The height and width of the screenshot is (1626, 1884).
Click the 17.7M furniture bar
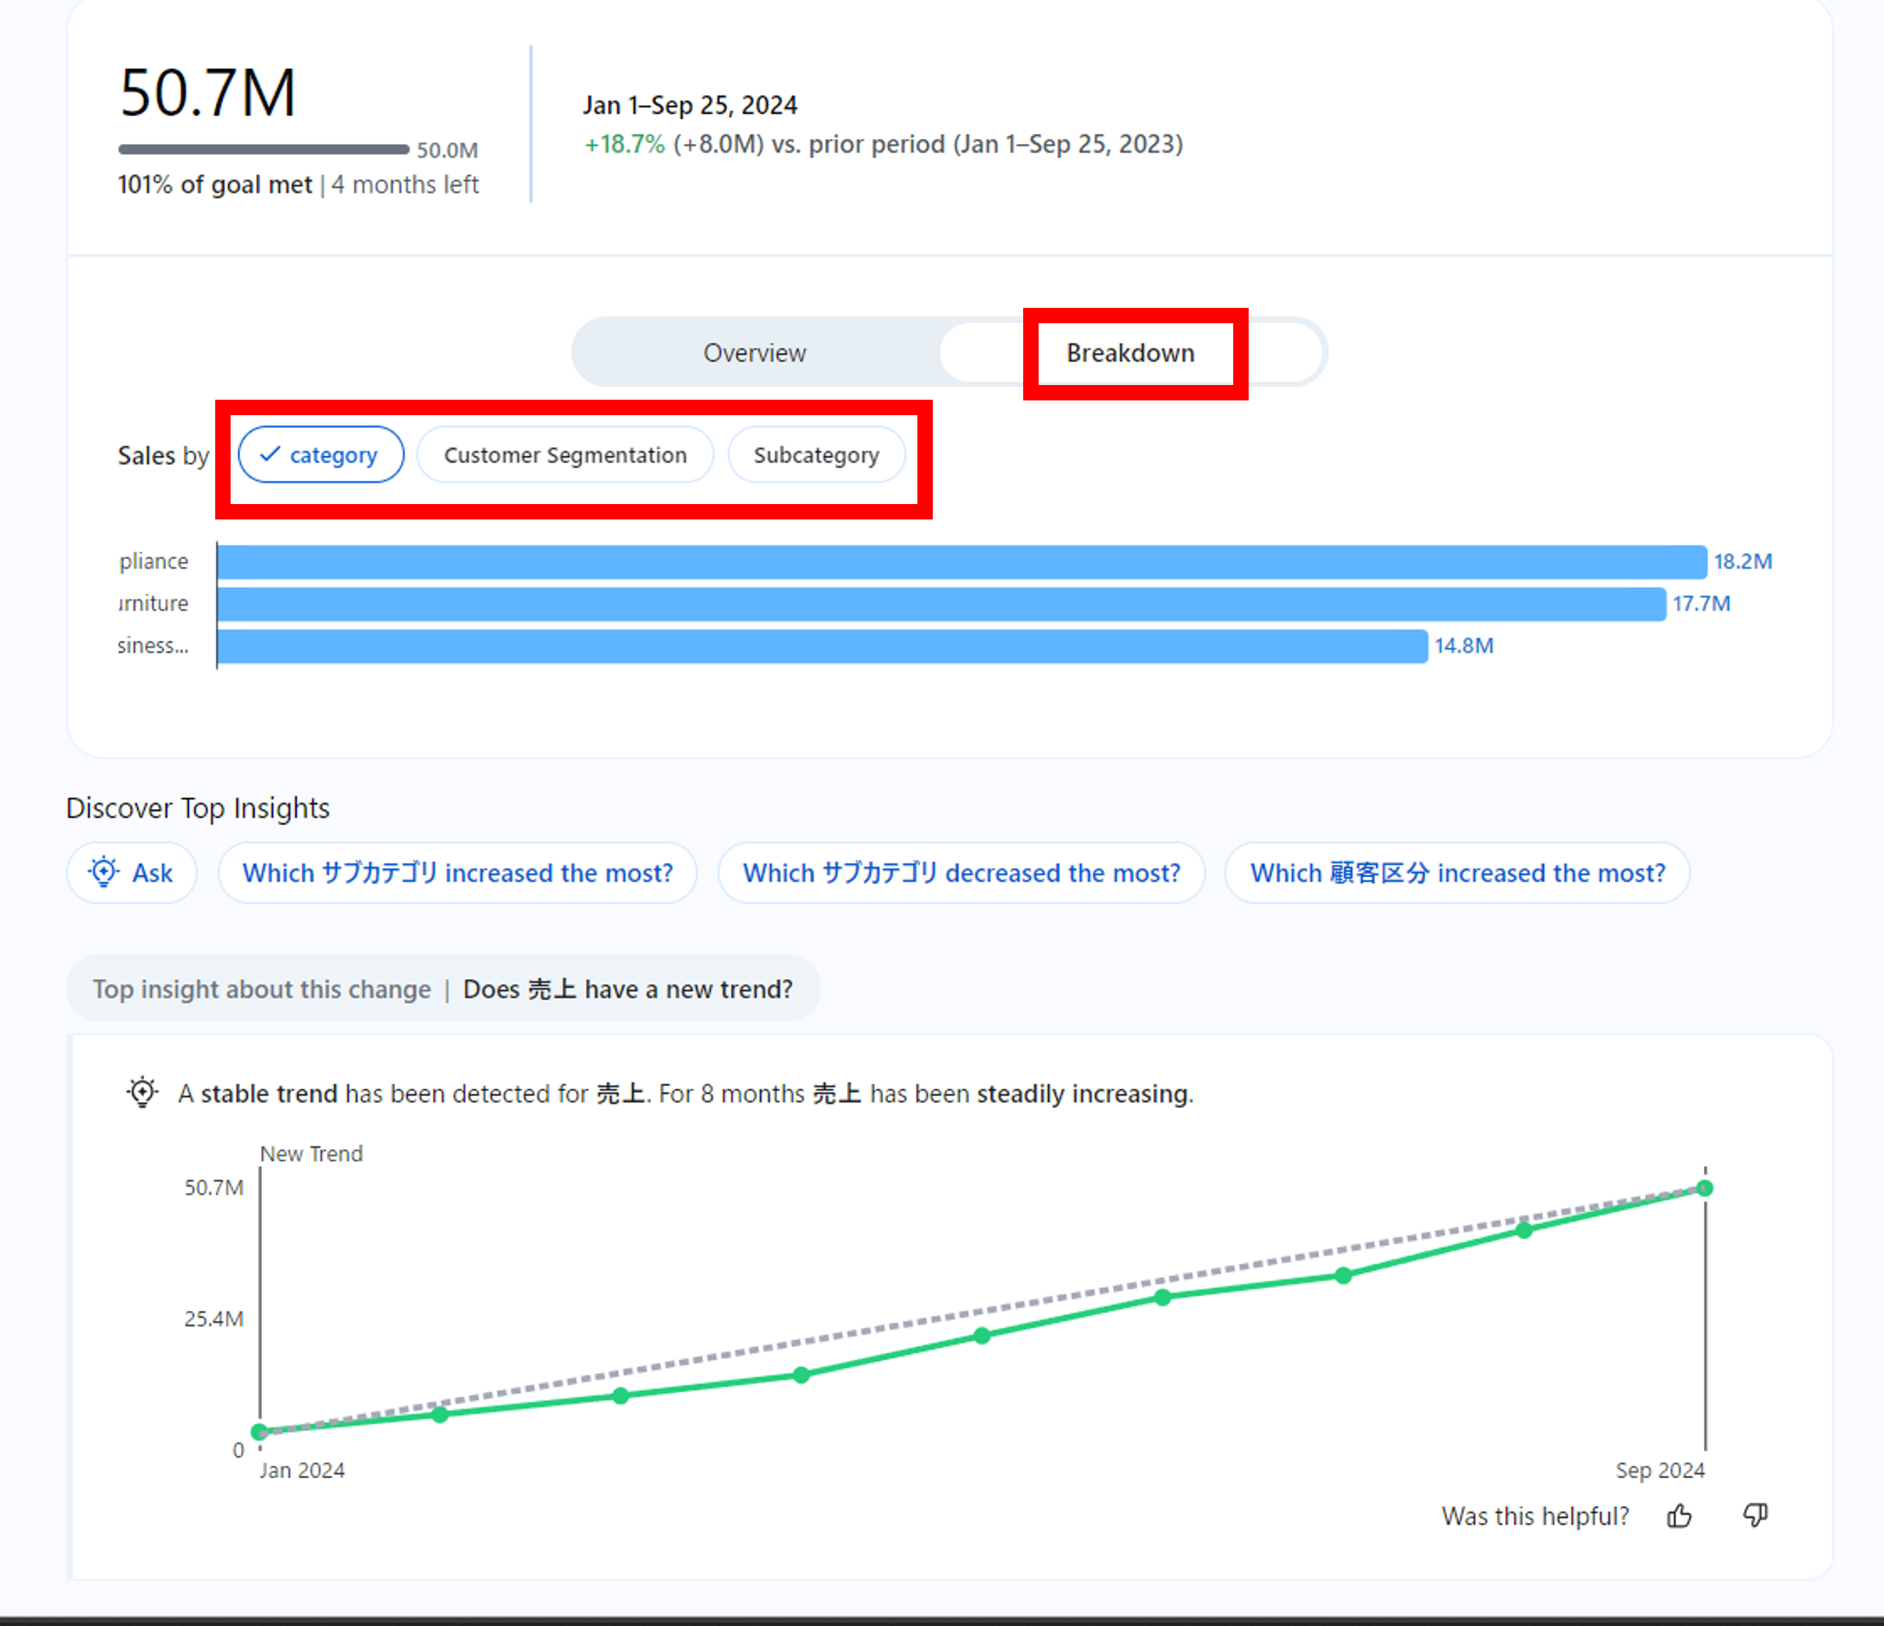point(942,604)
